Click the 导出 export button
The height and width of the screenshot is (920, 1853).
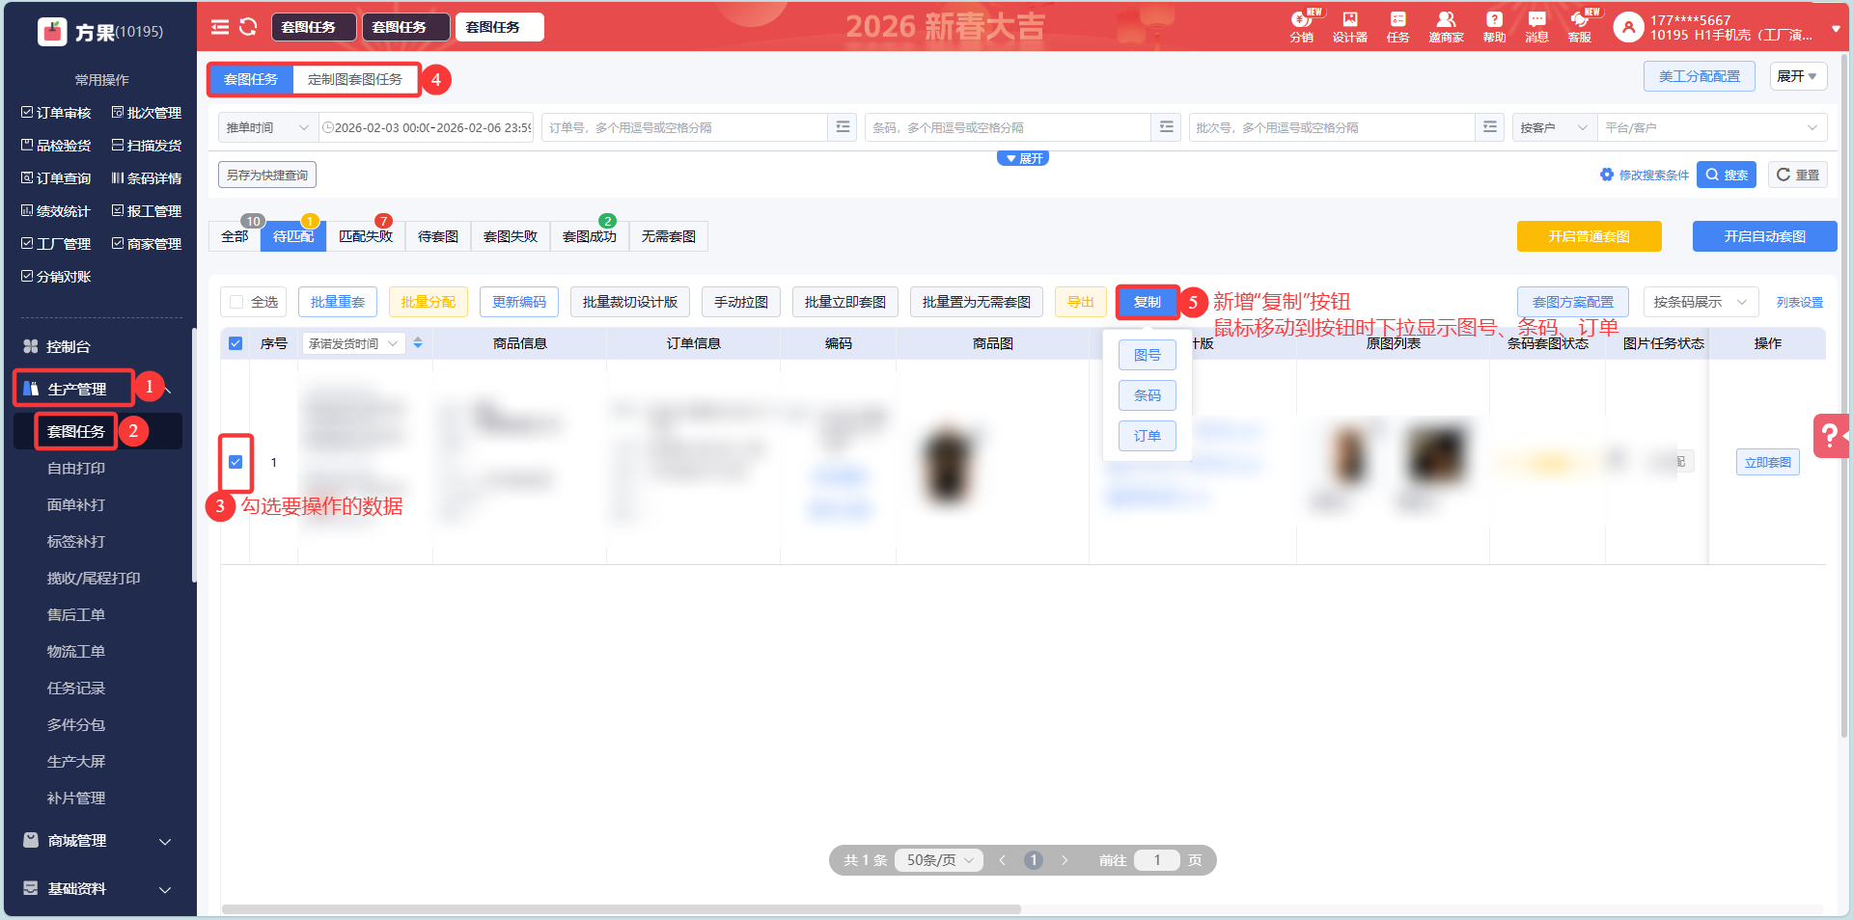coord(1081,302)
